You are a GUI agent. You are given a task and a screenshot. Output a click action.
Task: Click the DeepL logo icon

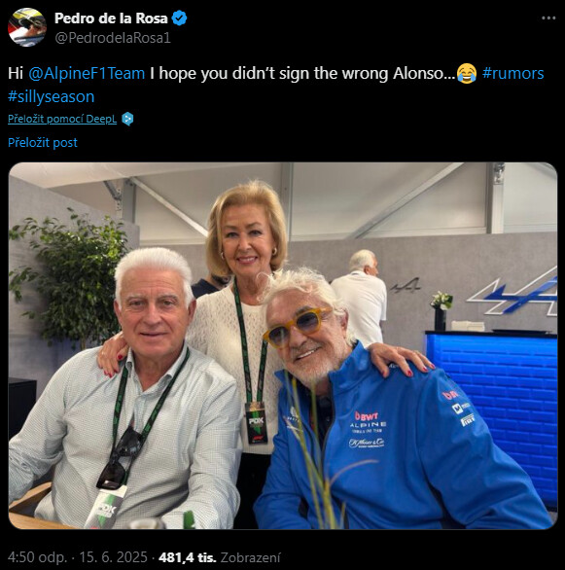tap(127, 119)
